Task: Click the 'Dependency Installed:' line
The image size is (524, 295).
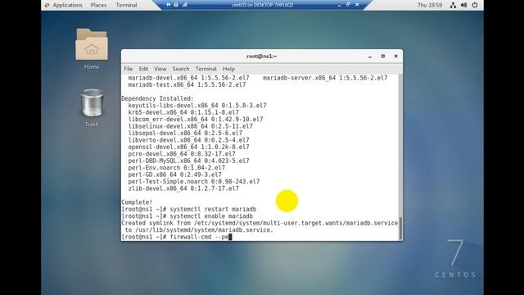Action: (157, 98)
